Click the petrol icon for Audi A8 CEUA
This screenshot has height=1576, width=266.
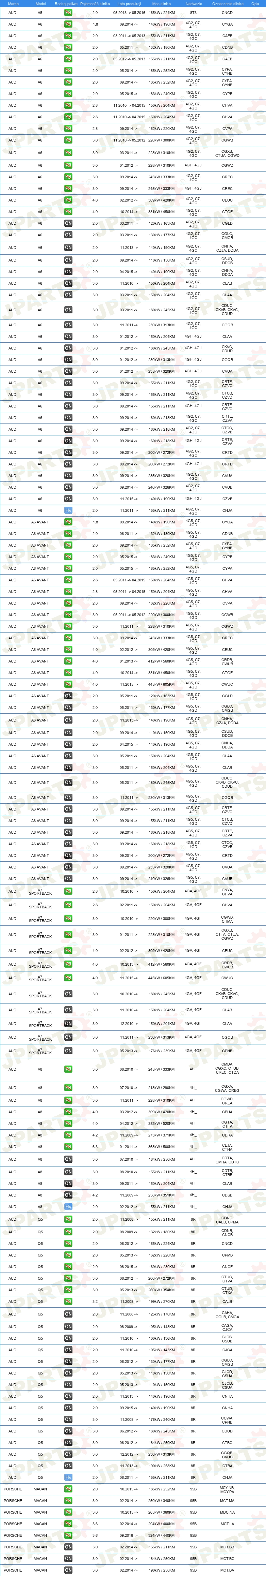click(68, 1112)
